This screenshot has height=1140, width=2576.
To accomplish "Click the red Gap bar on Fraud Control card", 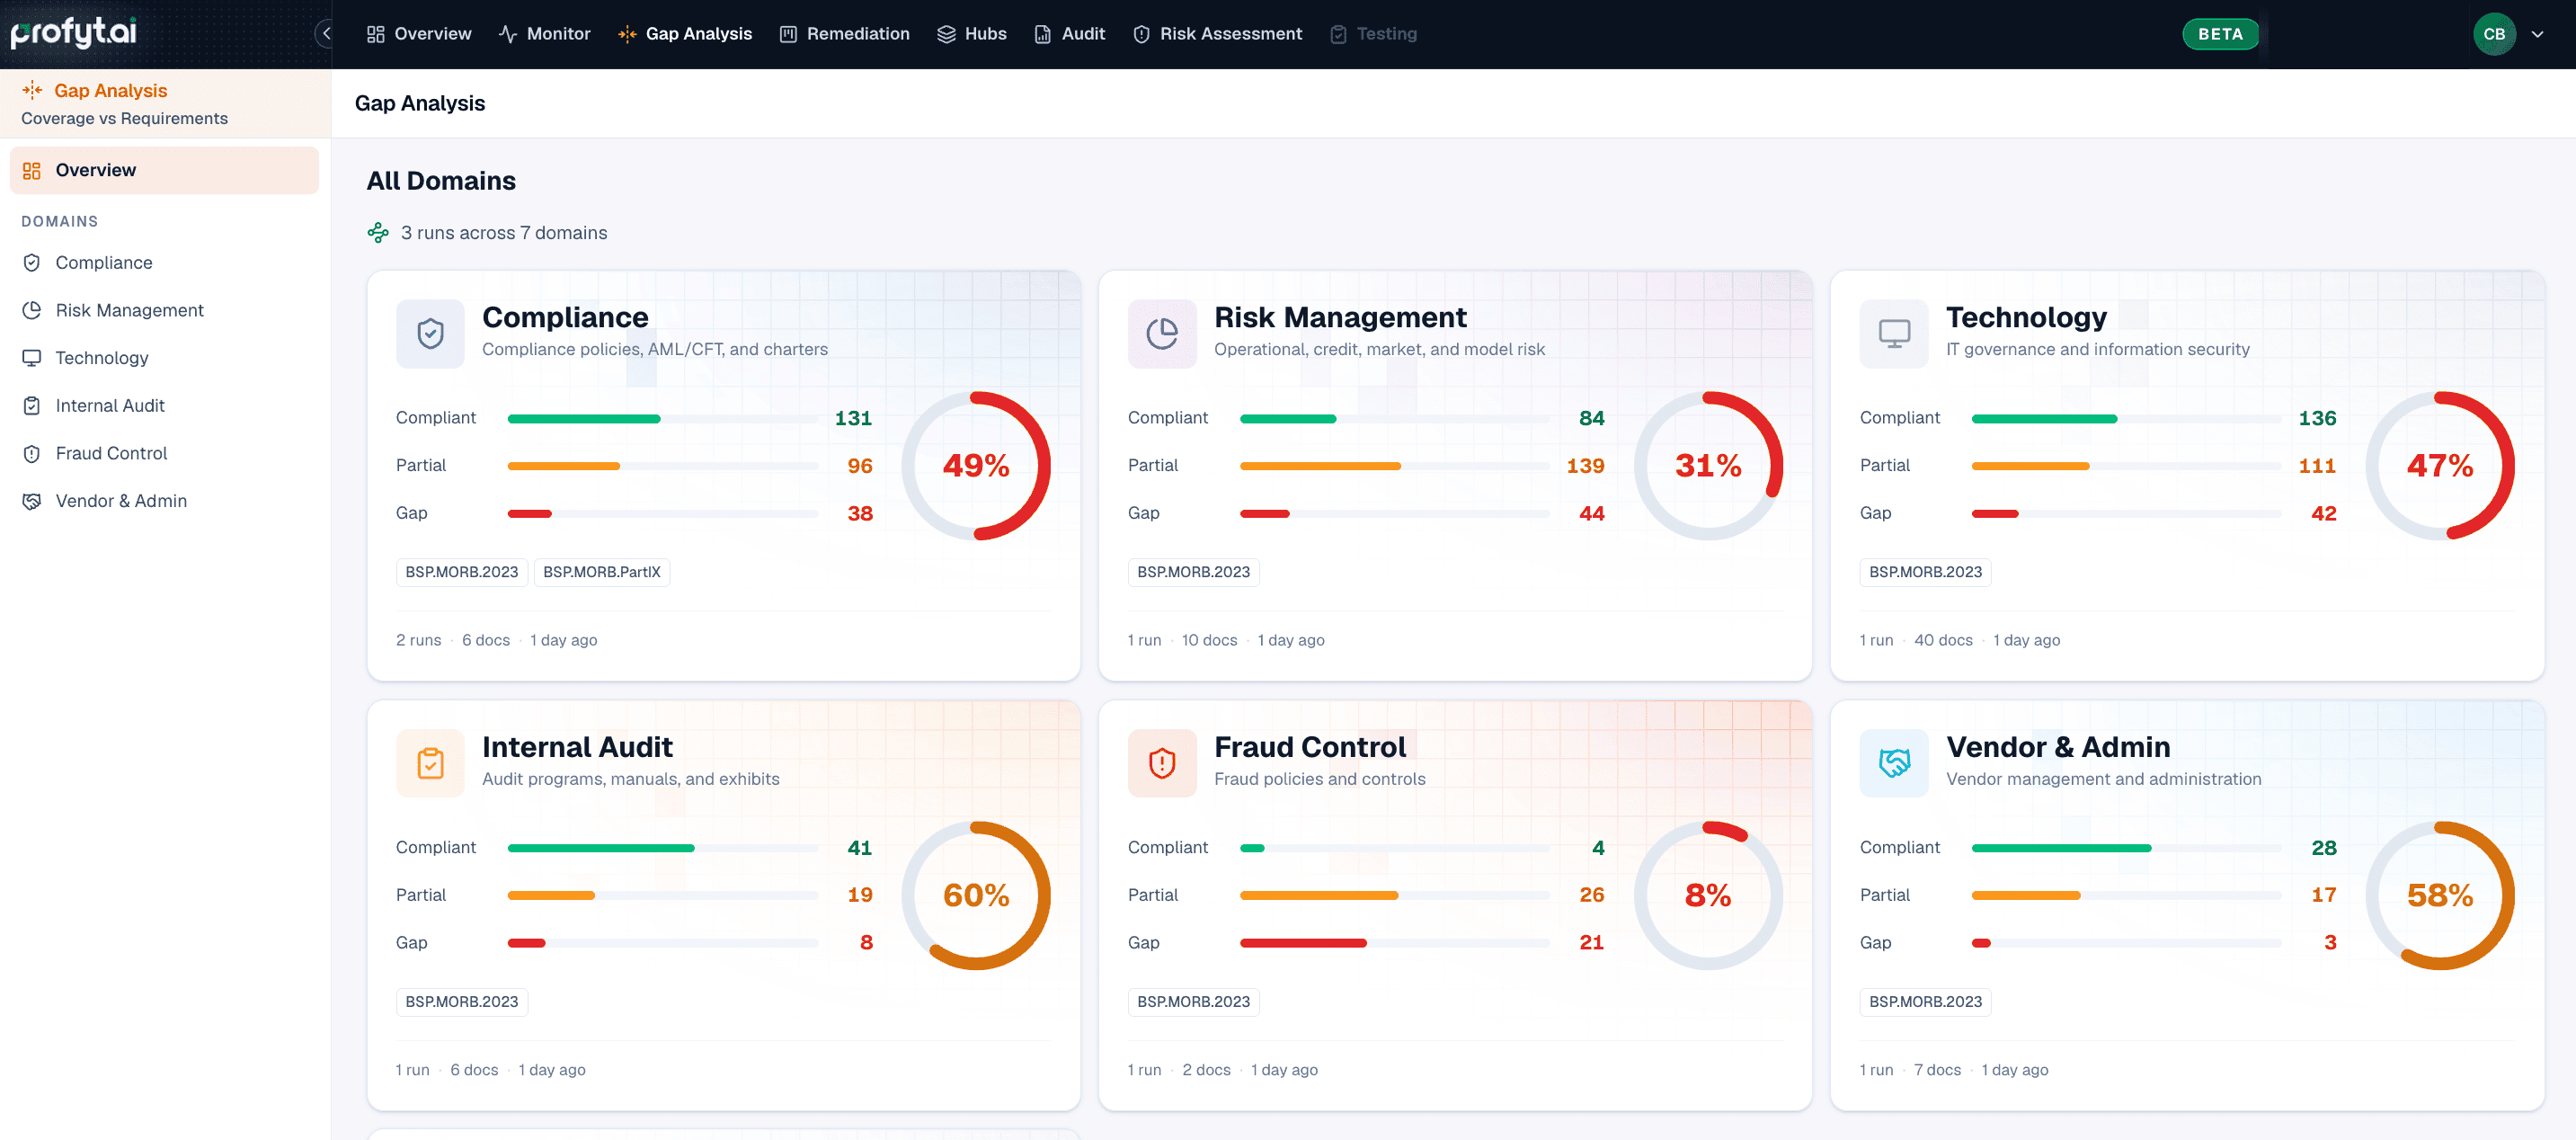I will [x=1303, y=943].
